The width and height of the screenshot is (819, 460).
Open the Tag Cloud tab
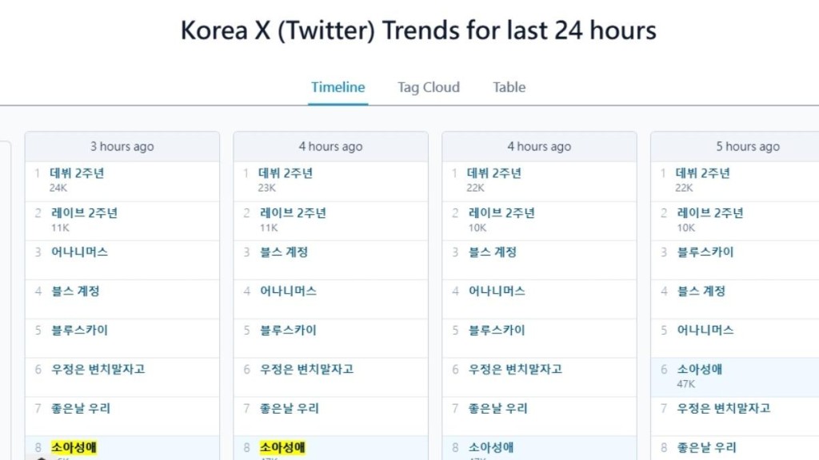429,87
